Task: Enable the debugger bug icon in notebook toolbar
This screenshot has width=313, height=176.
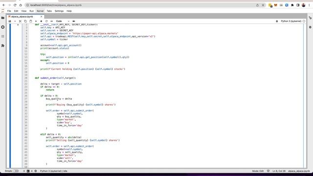Action: tap(277, 21)
